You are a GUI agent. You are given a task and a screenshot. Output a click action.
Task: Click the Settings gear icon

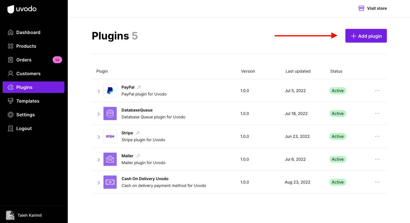(x=11, y=115)
